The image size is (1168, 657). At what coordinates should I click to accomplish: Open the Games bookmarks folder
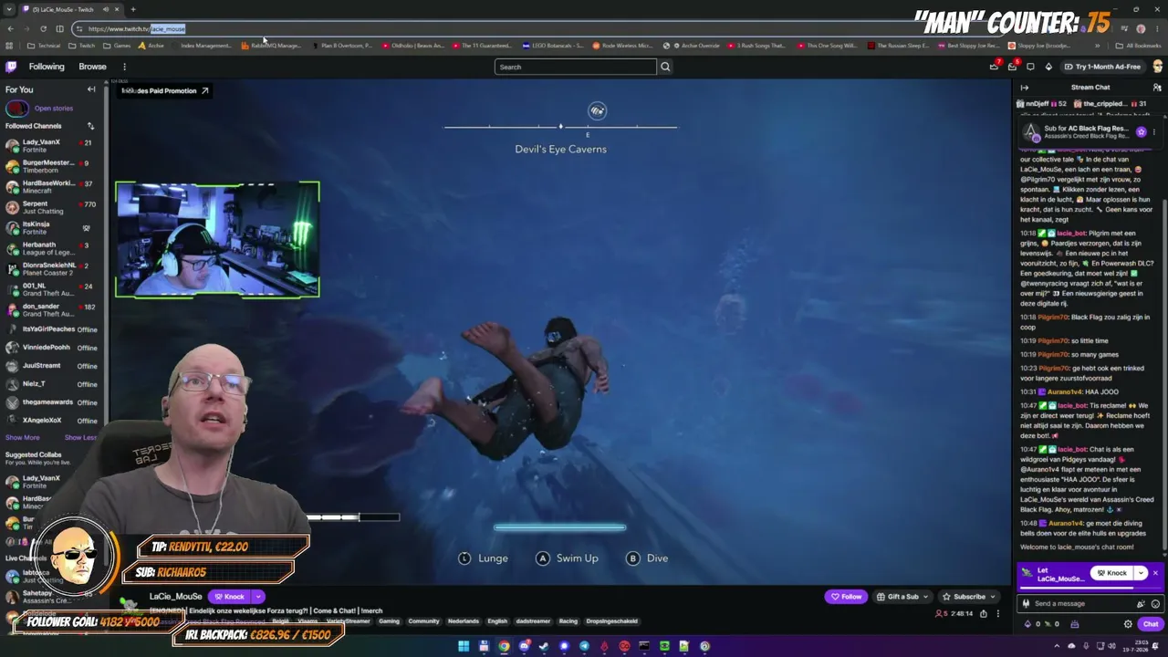click(117, 46)
